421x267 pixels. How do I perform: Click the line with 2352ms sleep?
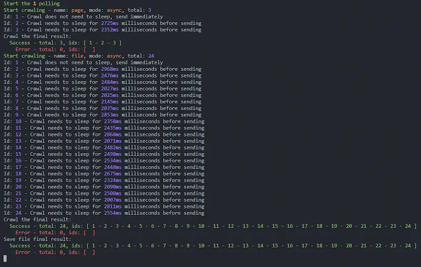[x=102, y=30]
